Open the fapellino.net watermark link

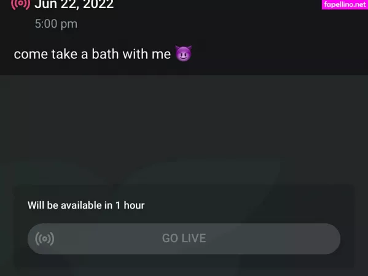(345, 4)
